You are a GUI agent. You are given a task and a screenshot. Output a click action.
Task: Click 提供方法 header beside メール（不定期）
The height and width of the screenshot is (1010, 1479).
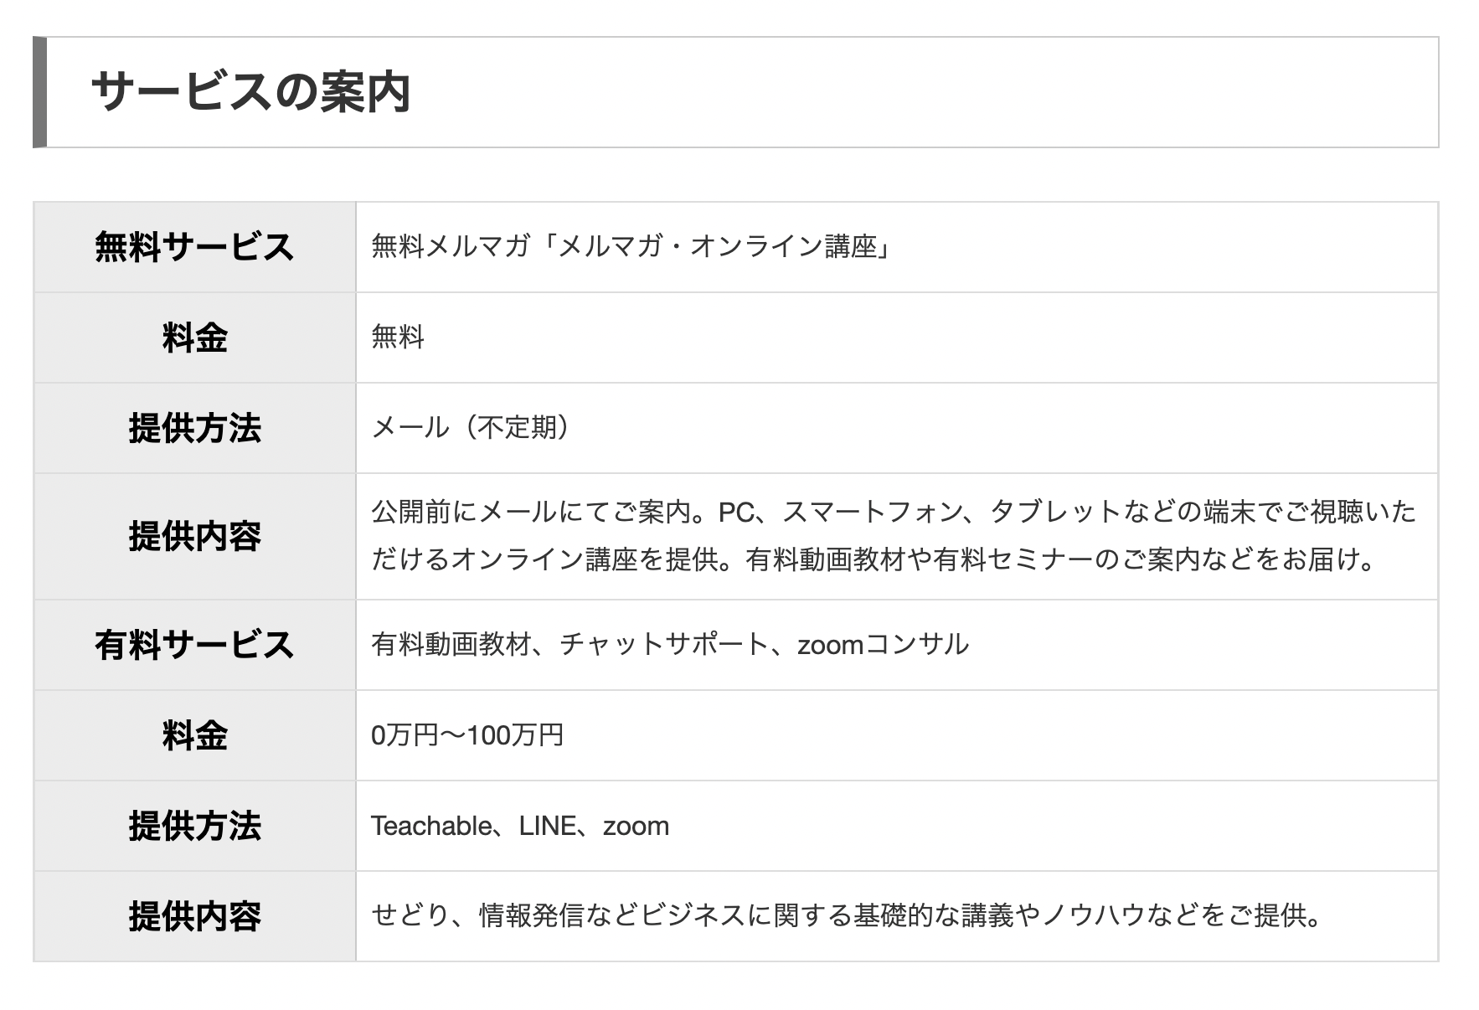tap(194, 428)
